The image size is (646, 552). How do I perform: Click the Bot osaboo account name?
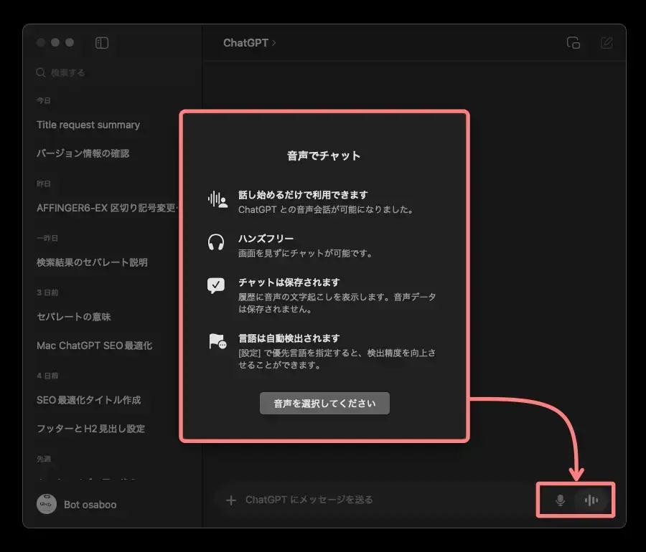coord(90,505)
